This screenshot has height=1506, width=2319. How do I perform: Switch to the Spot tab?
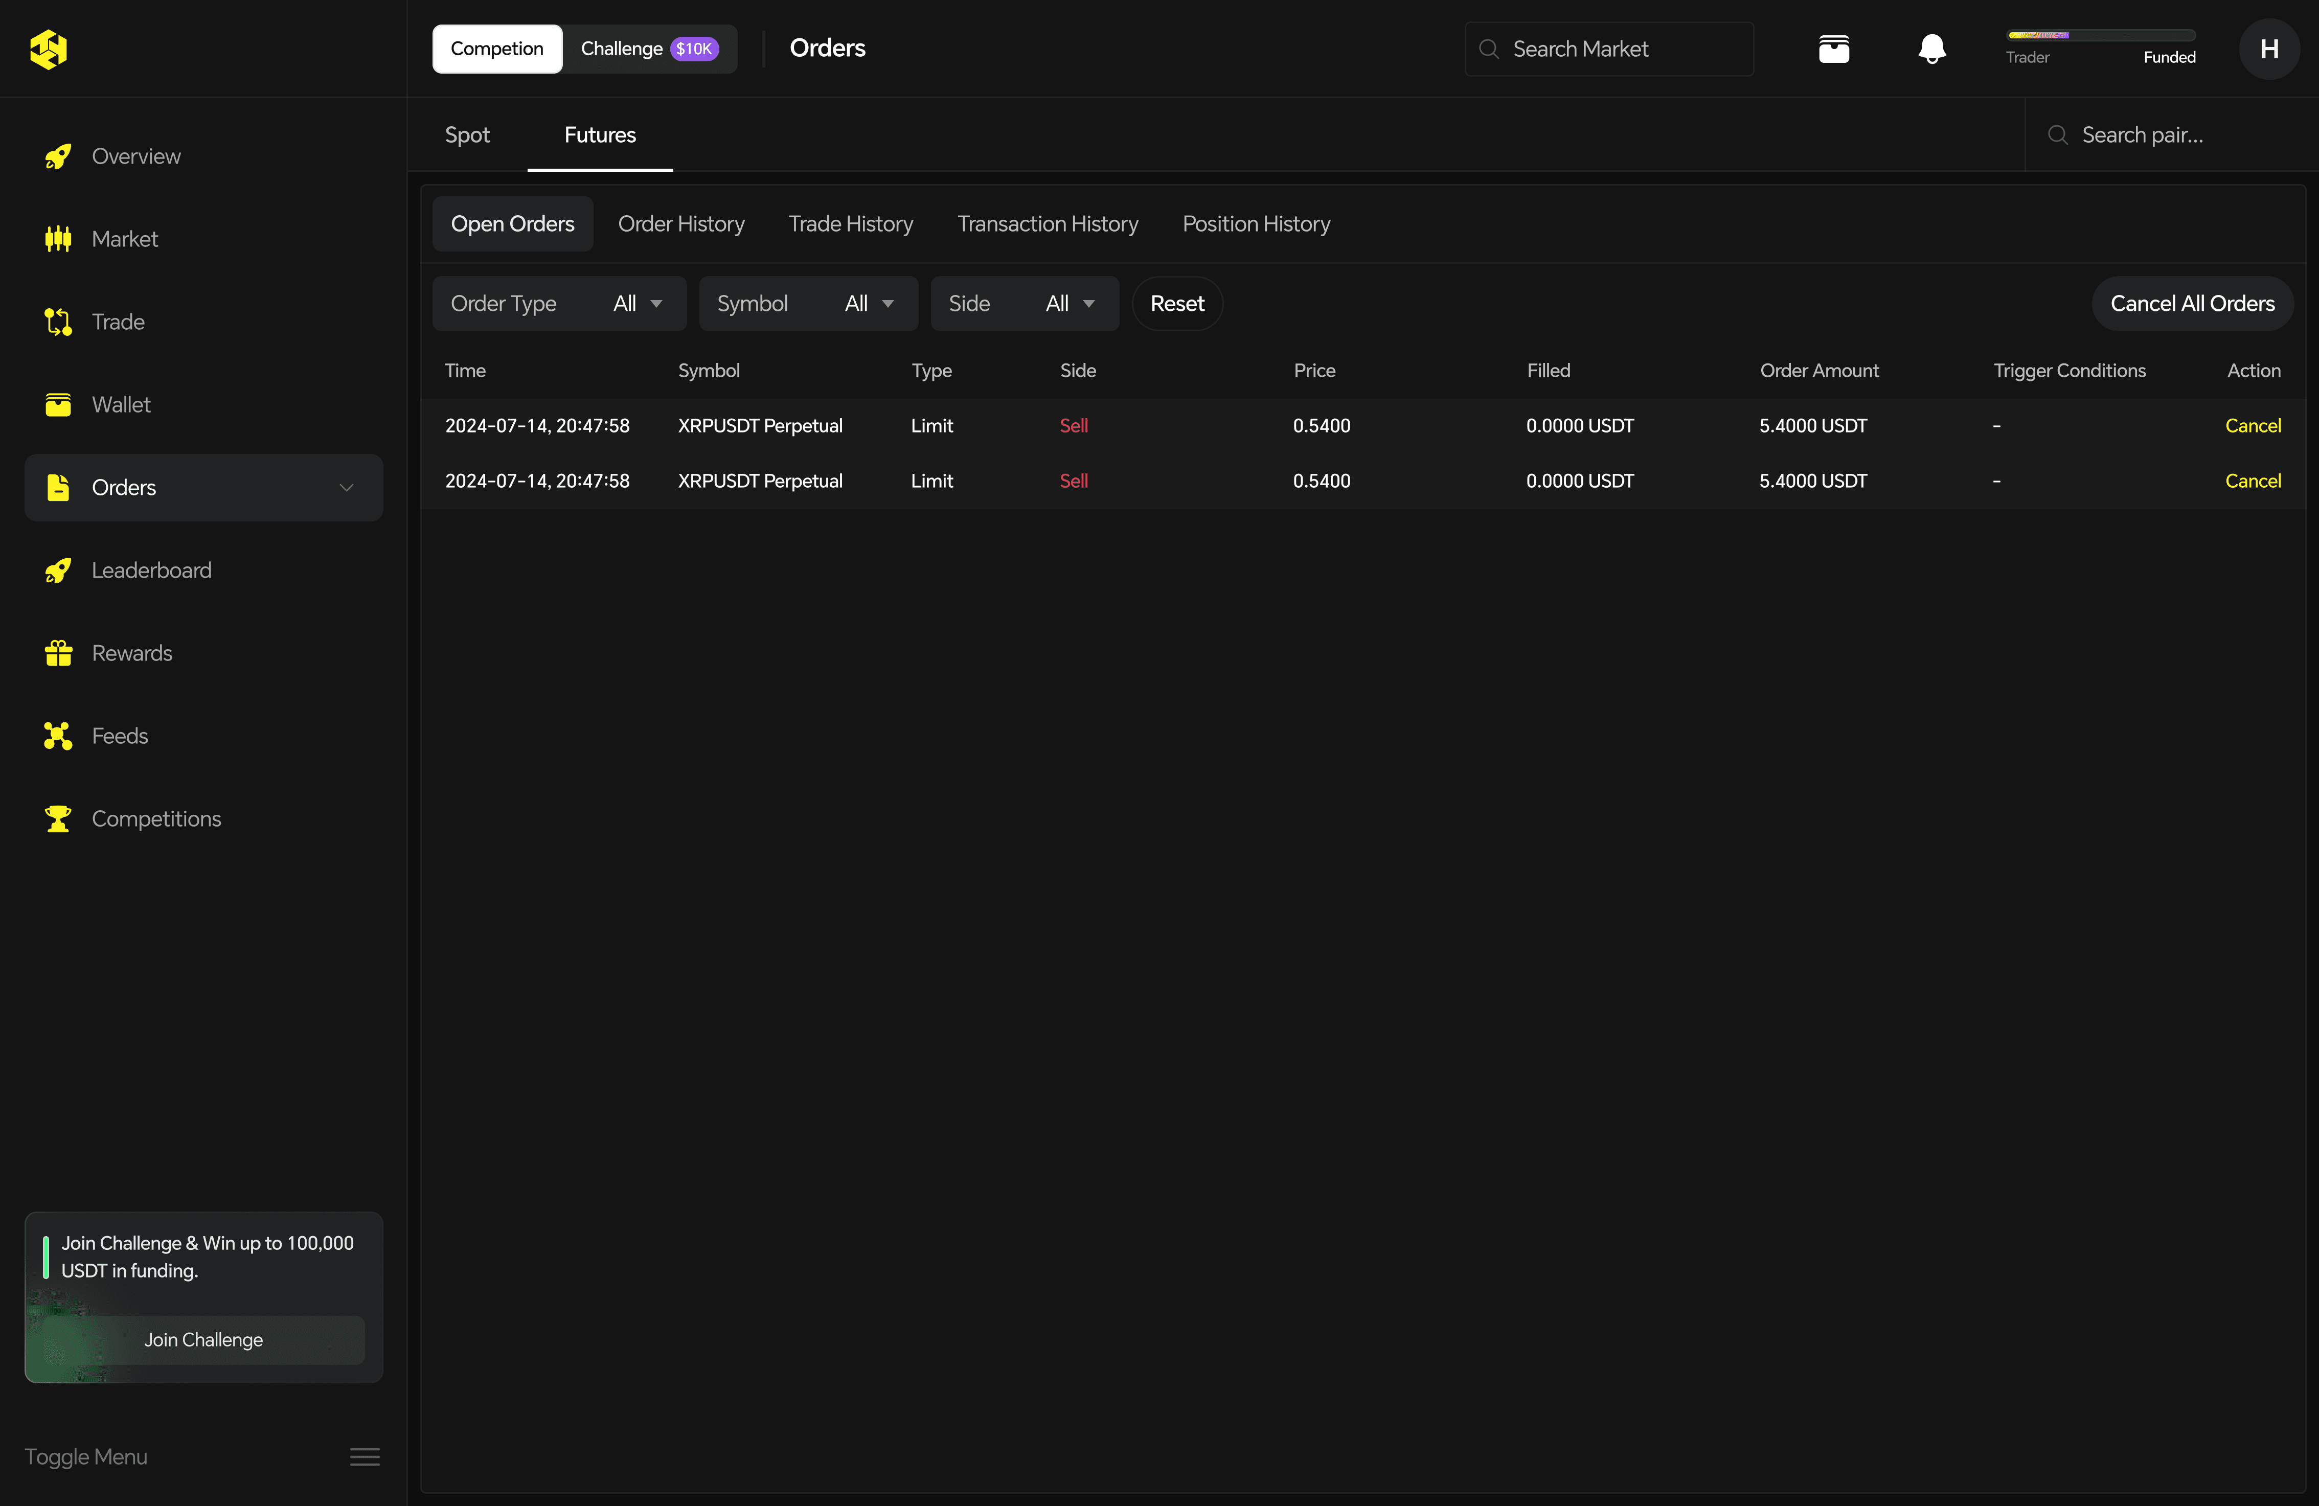[467, 134]
